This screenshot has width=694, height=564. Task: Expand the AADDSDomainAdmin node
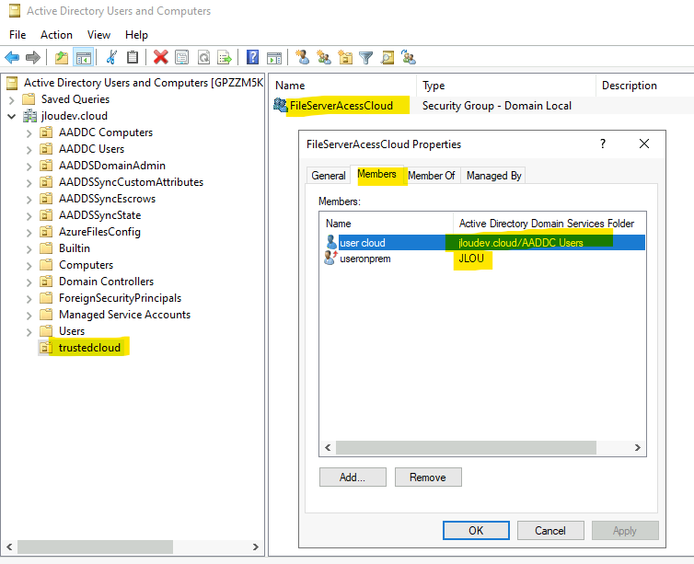point(29,167)
